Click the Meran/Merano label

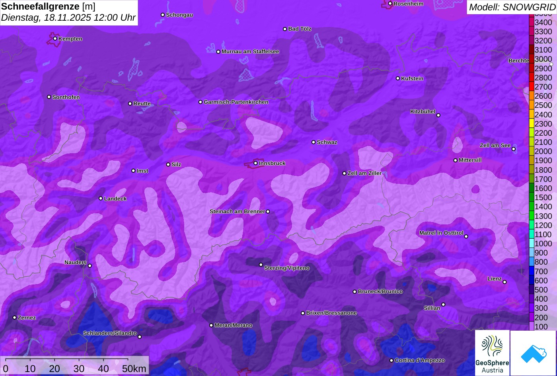234,325
